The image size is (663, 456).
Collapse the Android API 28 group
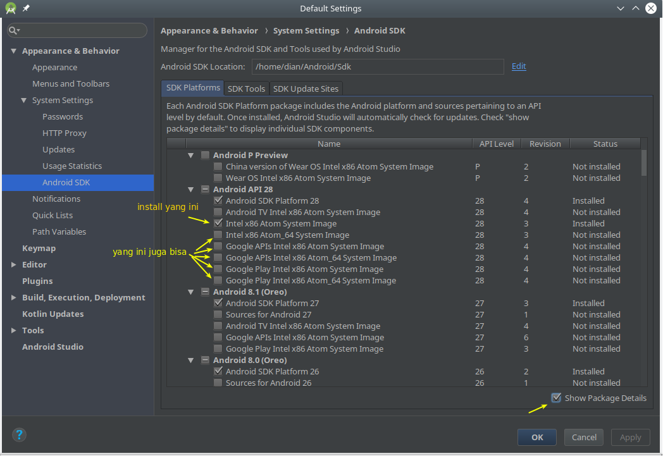[190, 189]
